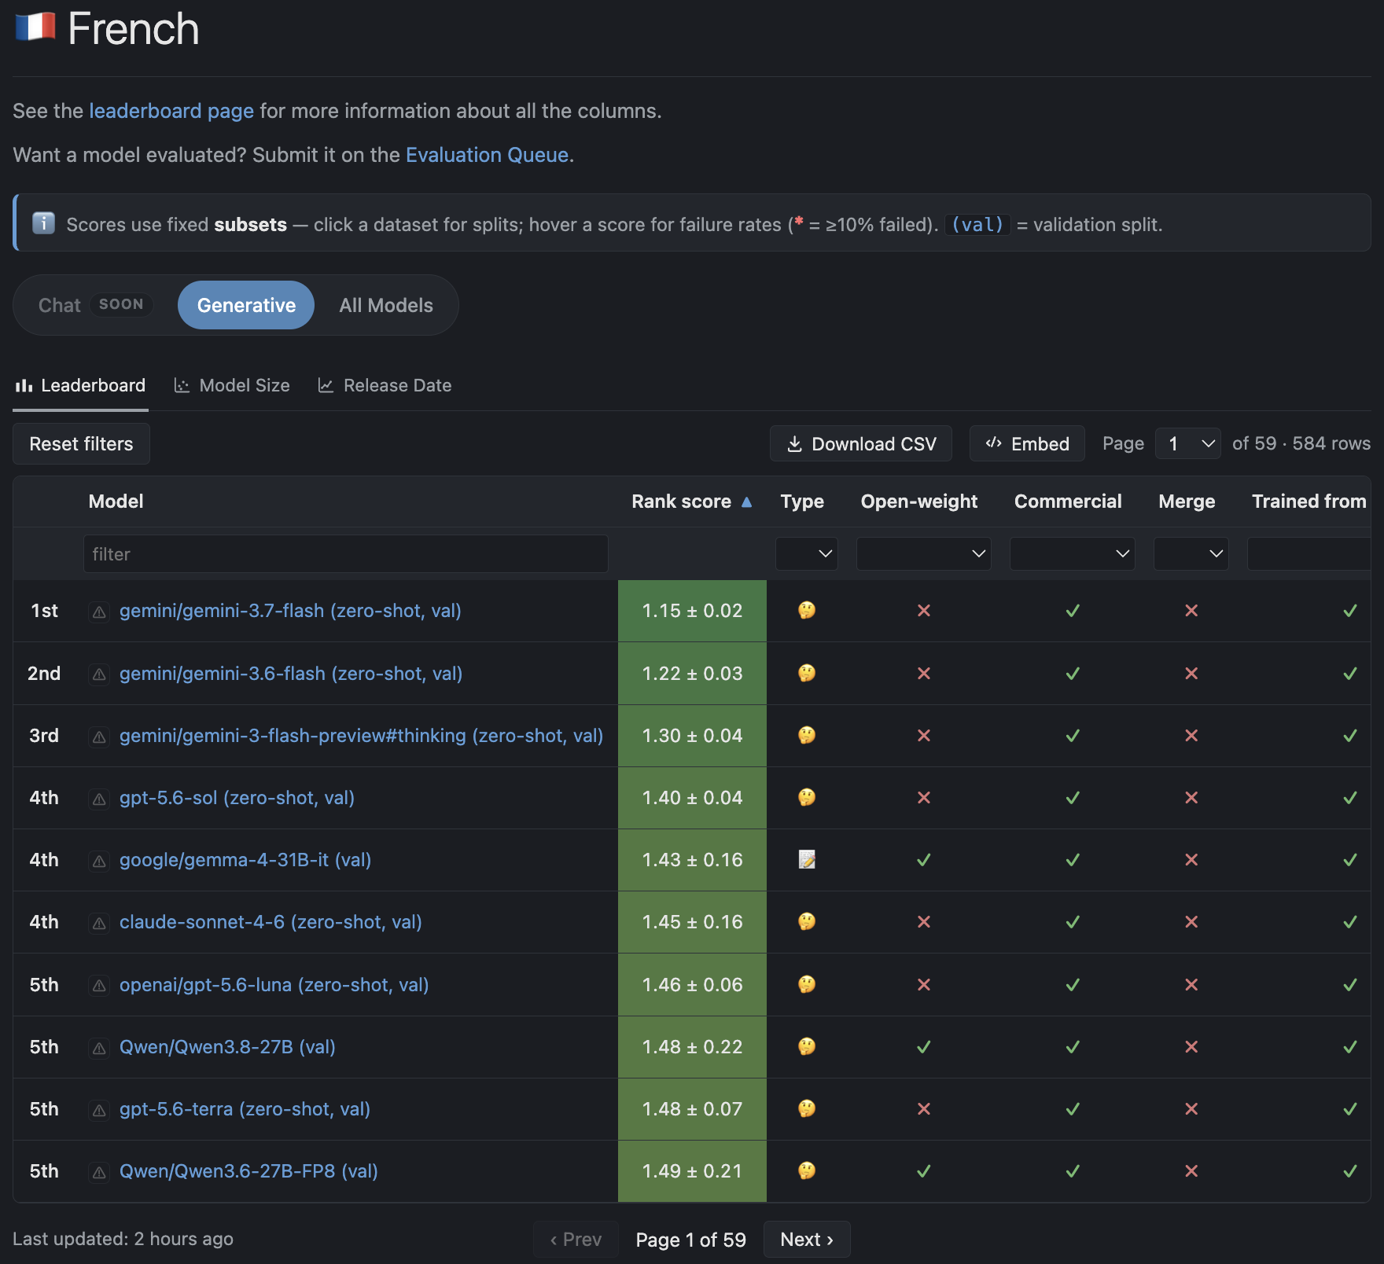Click the French flag icon

pyautogui.click(x=35, y=28)
